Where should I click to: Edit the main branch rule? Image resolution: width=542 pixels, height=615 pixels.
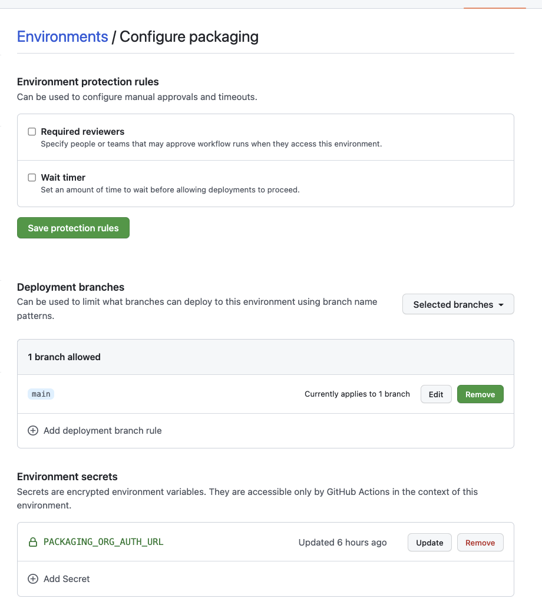[x=436, y=394]
